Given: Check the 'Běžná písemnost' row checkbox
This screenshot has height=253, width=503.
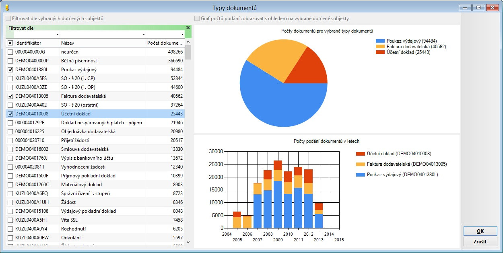Looking at the screenshot, I should click(x=10, y=61).
